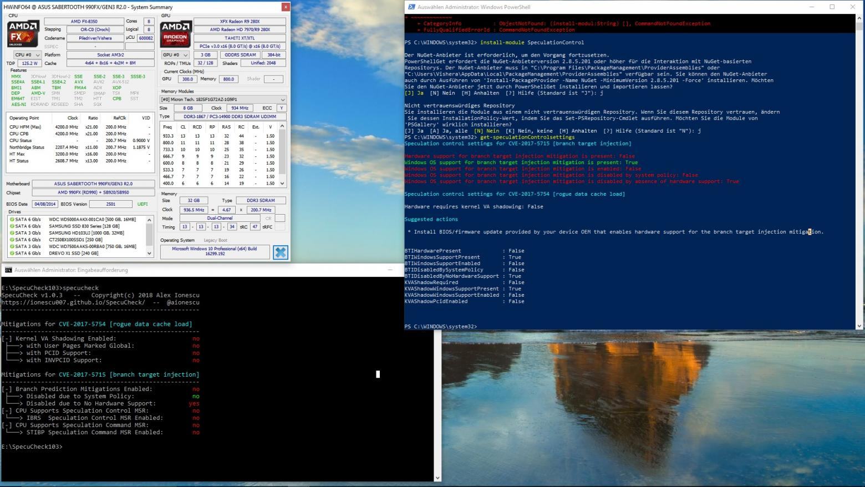The image size is (865, 487).
Task: Click up arrow of Drives list scrollbar
Action: (149, 220)
